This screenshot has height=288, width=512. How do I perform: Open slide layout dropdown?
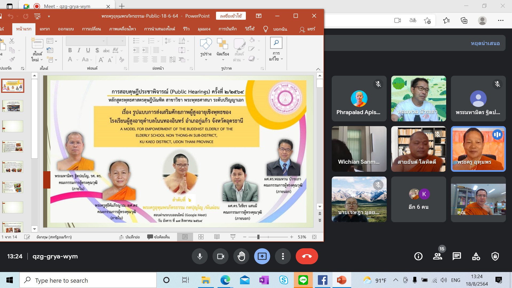(x=52, y=41)
